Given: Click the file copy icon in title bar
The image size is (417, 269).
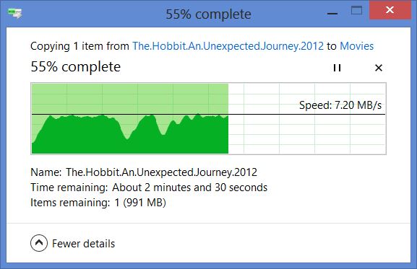Looking at the screenshot, I should click(x=15, y=13).
